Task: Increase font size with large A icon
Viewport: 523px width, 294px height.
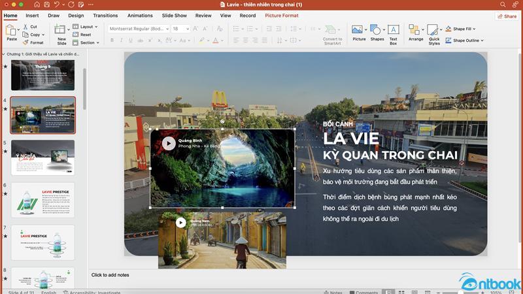Action: pyautogui.click(x=195, y=29)
